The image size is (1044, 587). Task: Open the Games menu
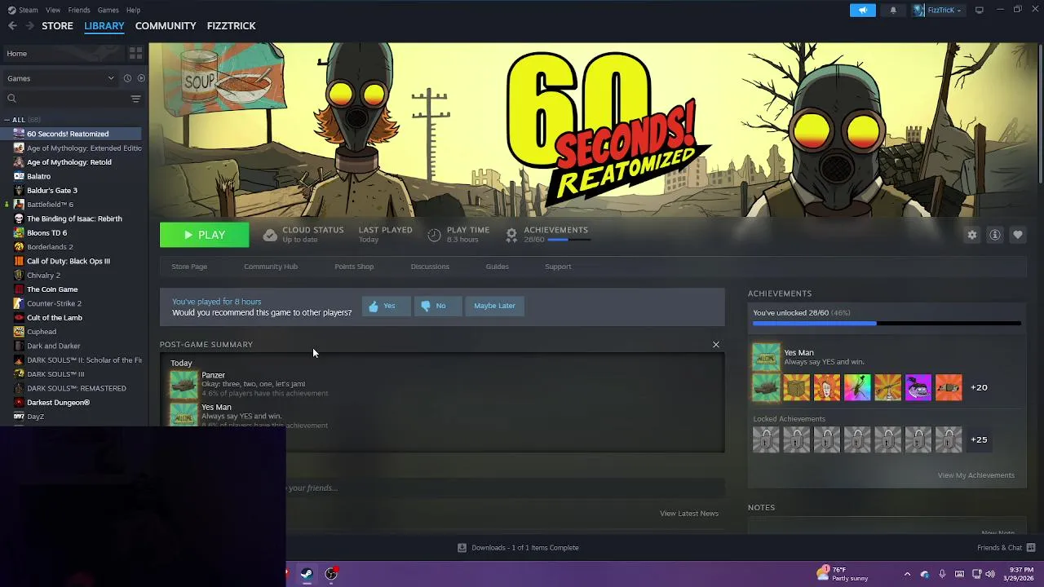108,10
